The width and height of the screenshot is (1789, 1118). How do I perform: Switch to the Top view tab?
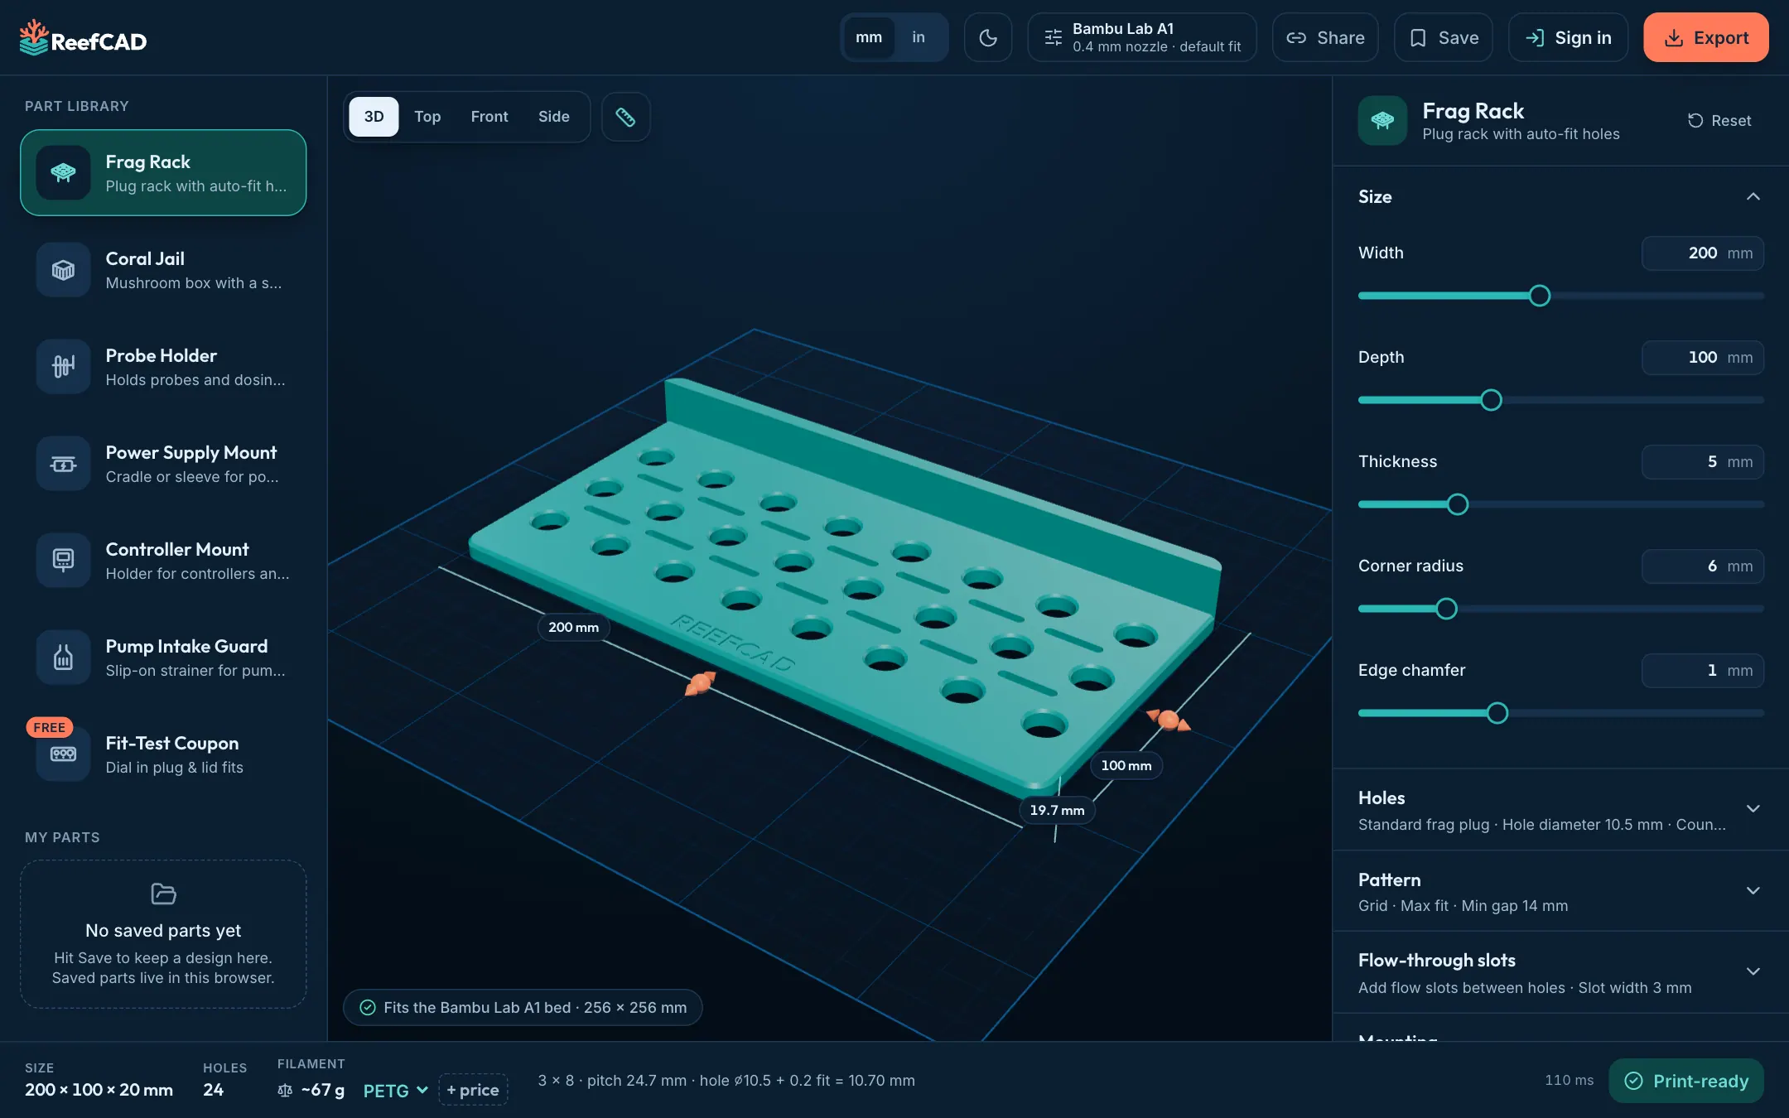click(427, 117)
